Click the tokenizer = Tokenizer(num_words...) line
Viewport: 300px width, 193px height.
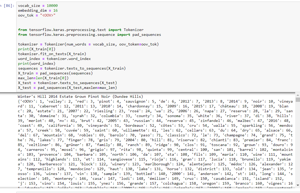(88, 44)
